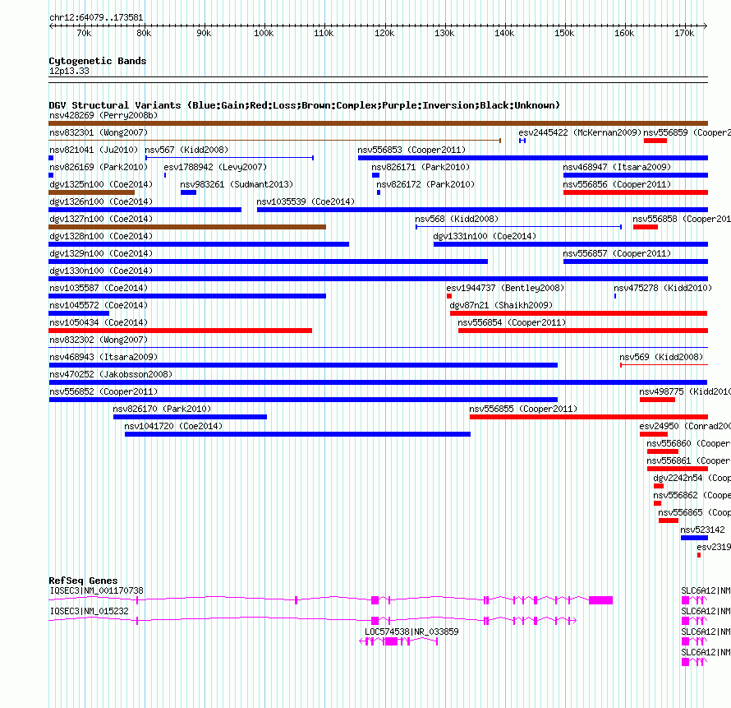
Task: Click the dgv1330n100 (Coe2014) label
Action: [x=101, y=271]
